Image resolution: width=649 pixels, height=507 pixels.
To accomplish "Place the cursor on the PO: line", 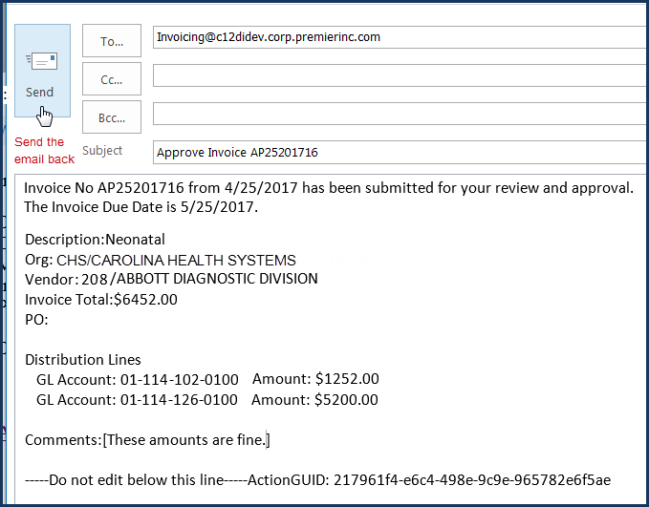I will coord(36,320).
